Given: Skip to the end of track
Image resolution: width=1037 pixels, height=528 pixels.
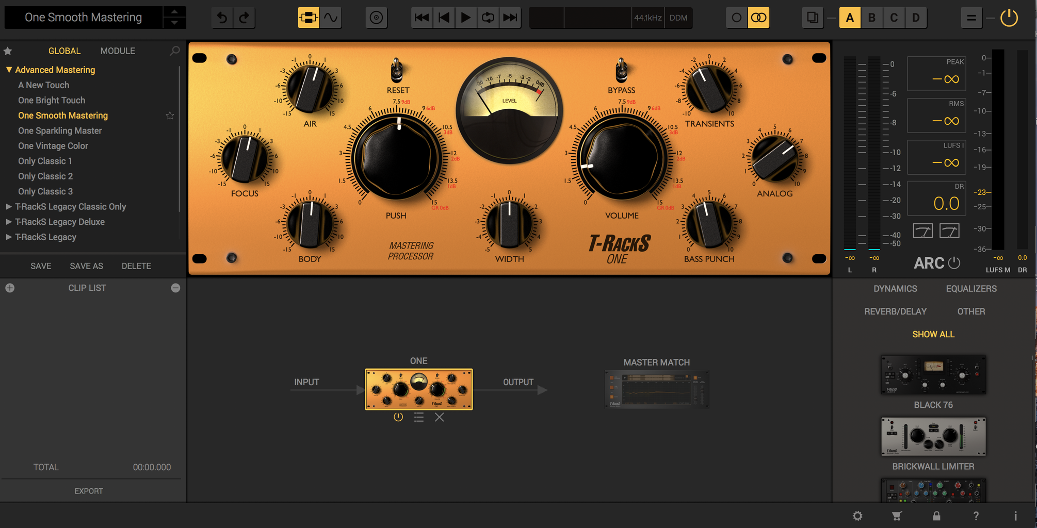Looking at the screenshot, I should pyautogui.click(x=510, y=18).
